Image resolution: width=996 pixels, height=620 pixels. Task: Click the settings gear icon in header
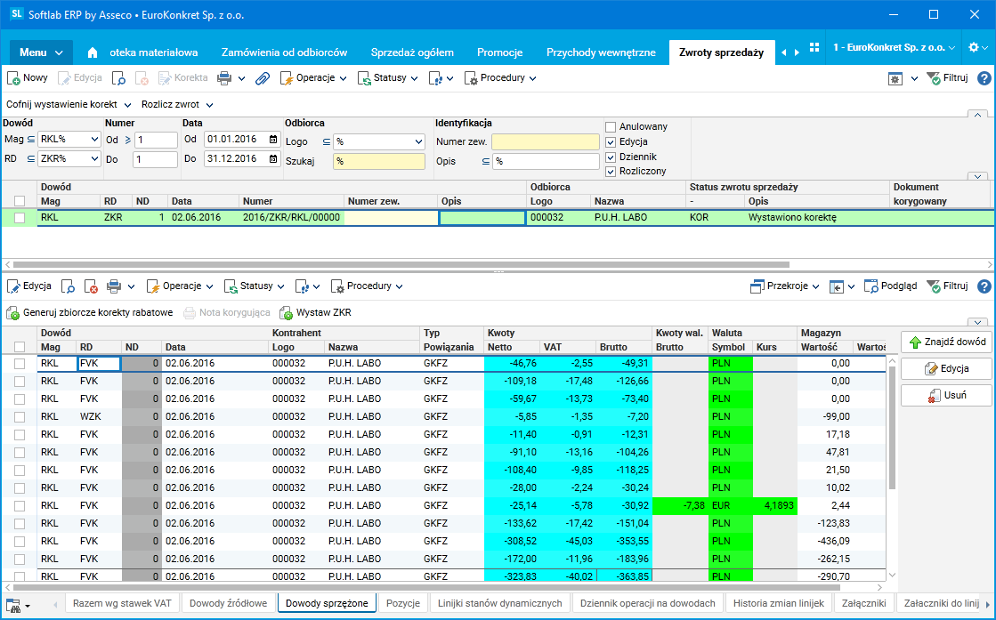click(x=973, y=48)
